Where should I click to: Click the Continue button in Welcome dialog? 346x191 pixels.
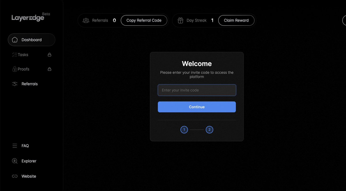(197, 107)
